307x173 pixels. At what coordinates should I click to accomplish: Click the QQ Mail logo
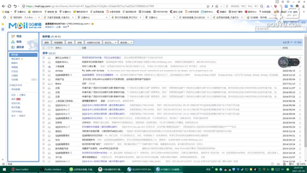click(25, 25)
